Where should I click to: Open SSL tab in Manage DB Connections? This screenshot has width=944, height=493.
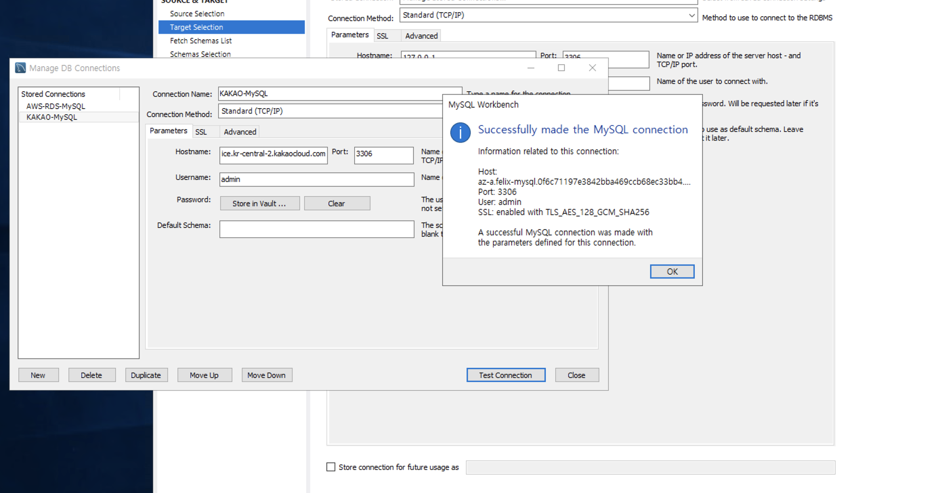click(201, 132)
